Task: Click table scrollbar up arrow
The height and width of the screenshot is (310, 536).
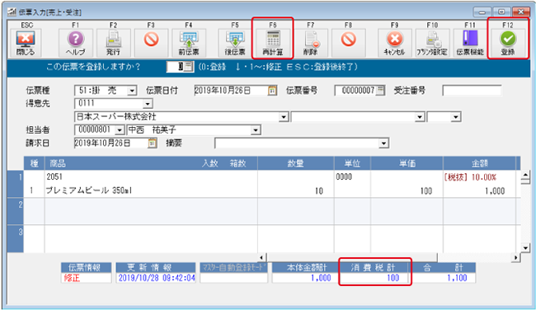Action: (x=525, y=175)
